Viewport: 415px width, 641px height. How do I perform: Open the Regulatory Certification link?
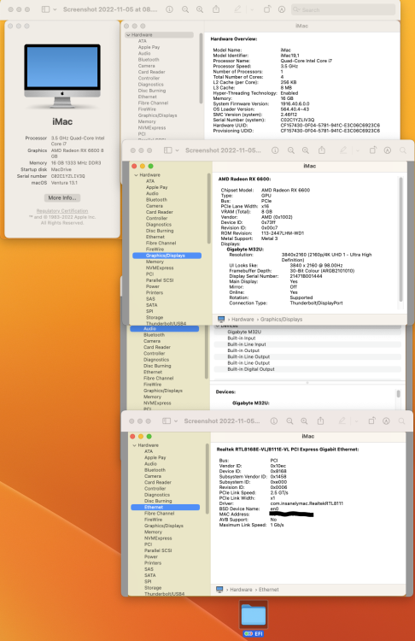(62, 211)
